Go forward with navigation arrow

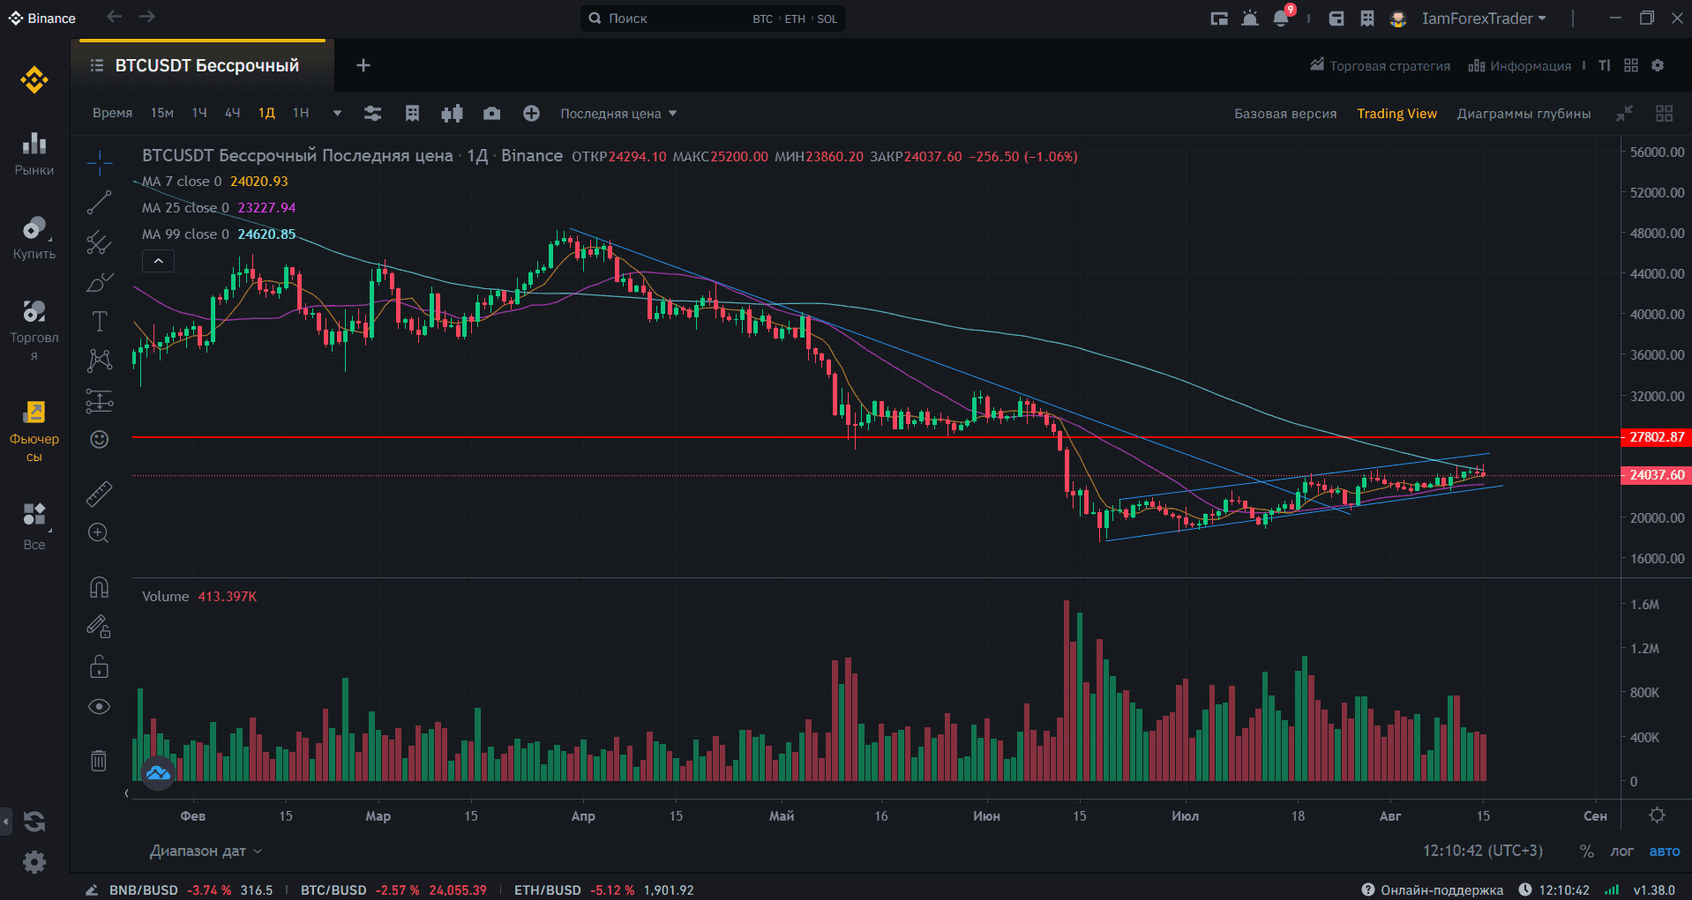point(147,17)
